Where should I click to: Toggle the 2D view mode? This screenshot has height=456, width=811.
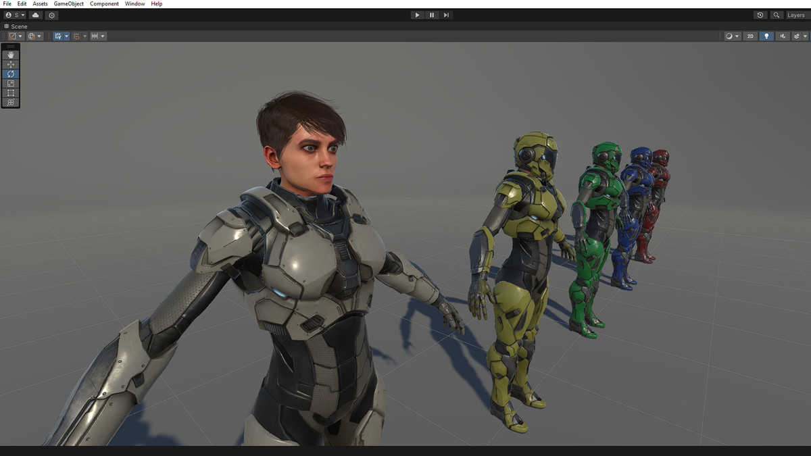coord(750,36)
